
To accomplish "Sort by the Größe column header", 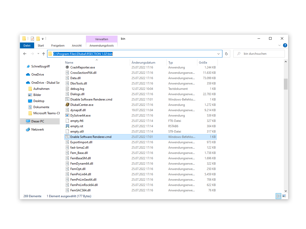I will tap(208, 62).
